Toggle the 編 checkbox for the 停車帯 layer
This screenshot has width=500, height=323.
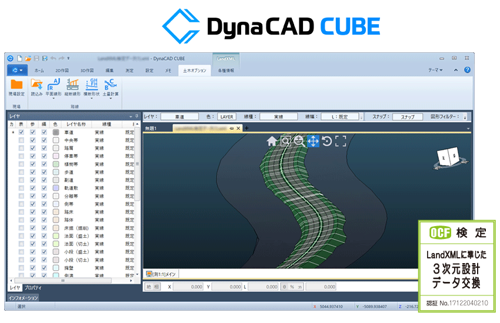pyautogui.click(x=44, y=156)
